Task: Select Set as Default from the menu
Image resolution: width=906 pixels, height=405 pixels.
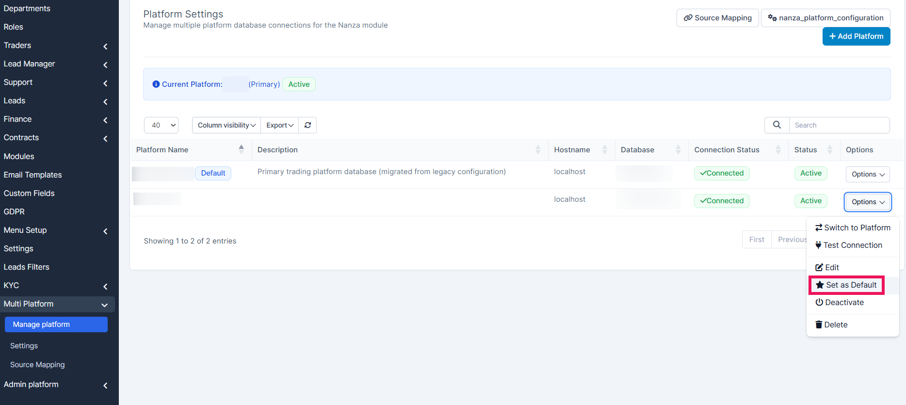Action: point(847,285)
